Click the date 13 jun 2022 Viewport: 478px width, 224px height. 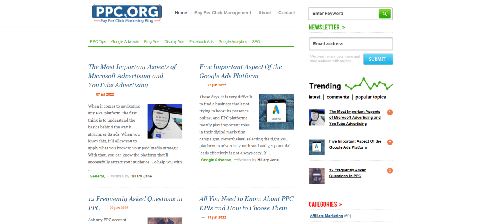[x=217, y=218]
